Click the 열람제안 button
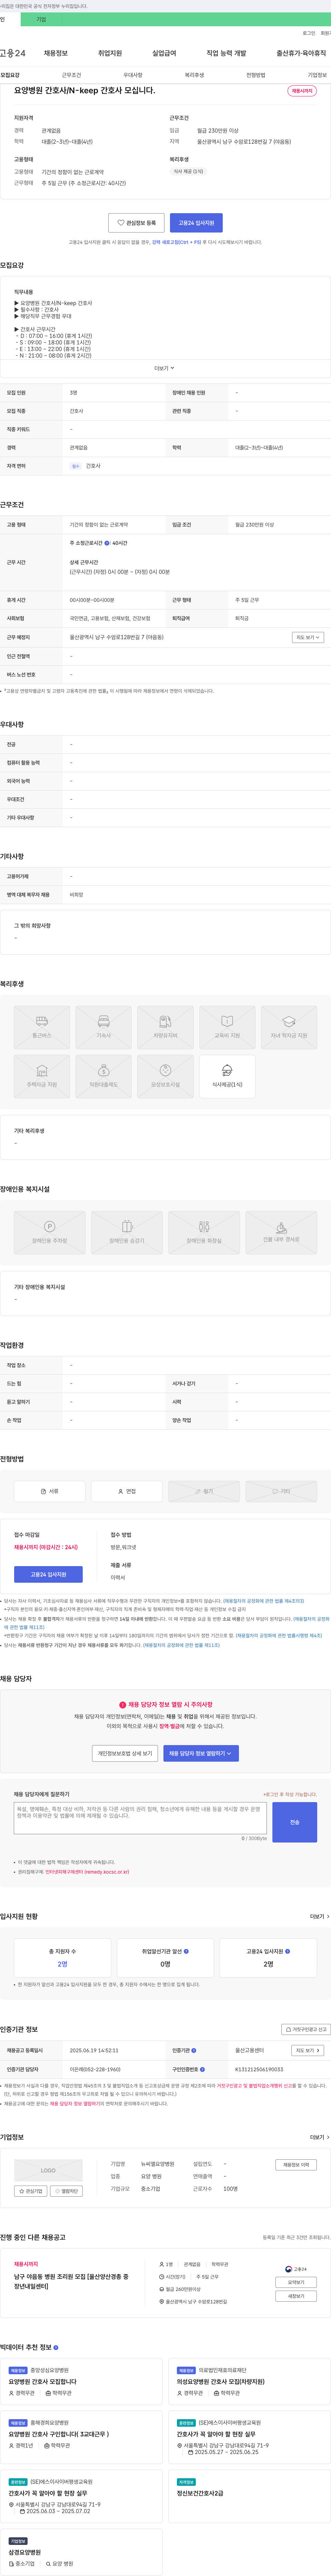Screen dimensions: 331x2576 pyautogui.click(x=67, y=2191)
